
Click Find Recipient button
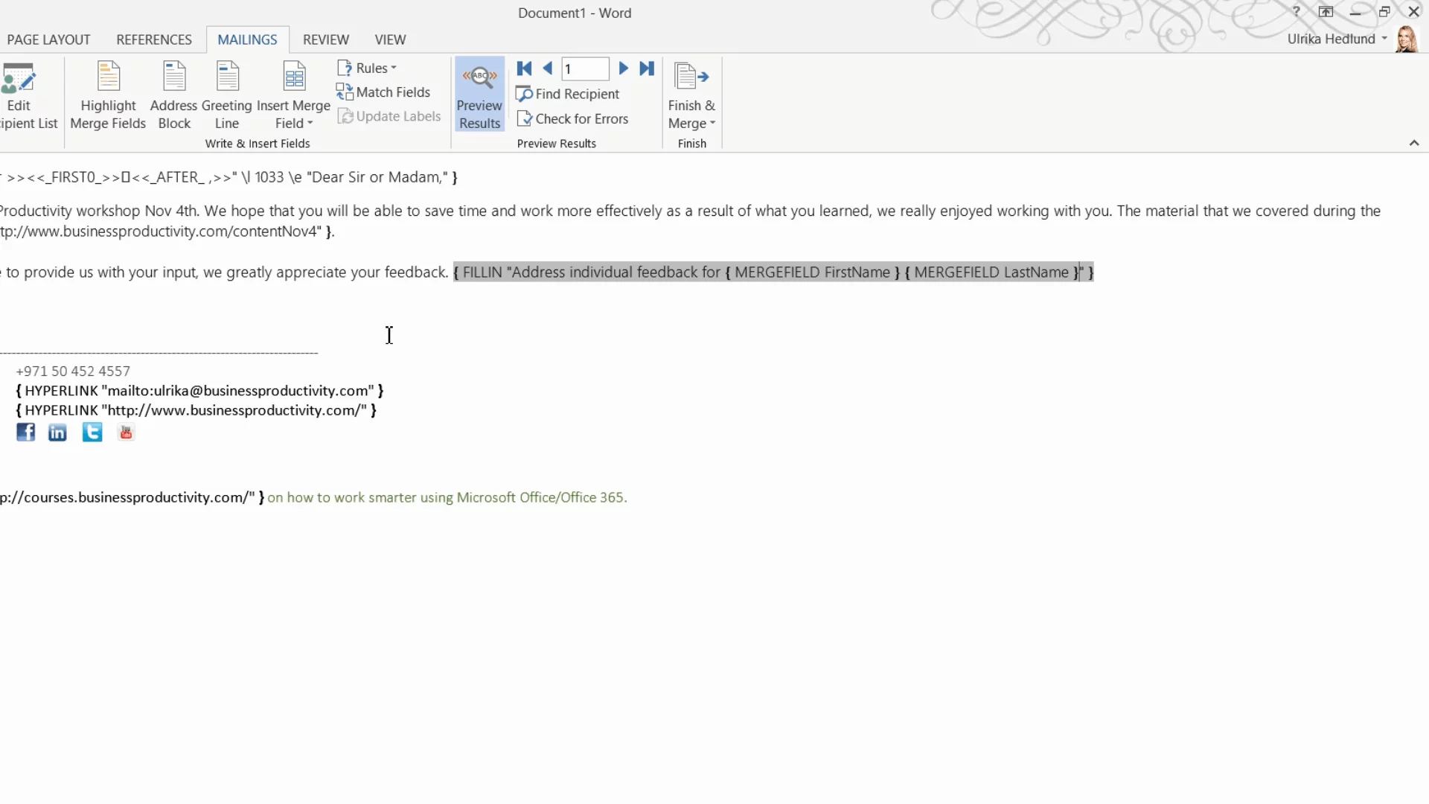click(568, 94)
